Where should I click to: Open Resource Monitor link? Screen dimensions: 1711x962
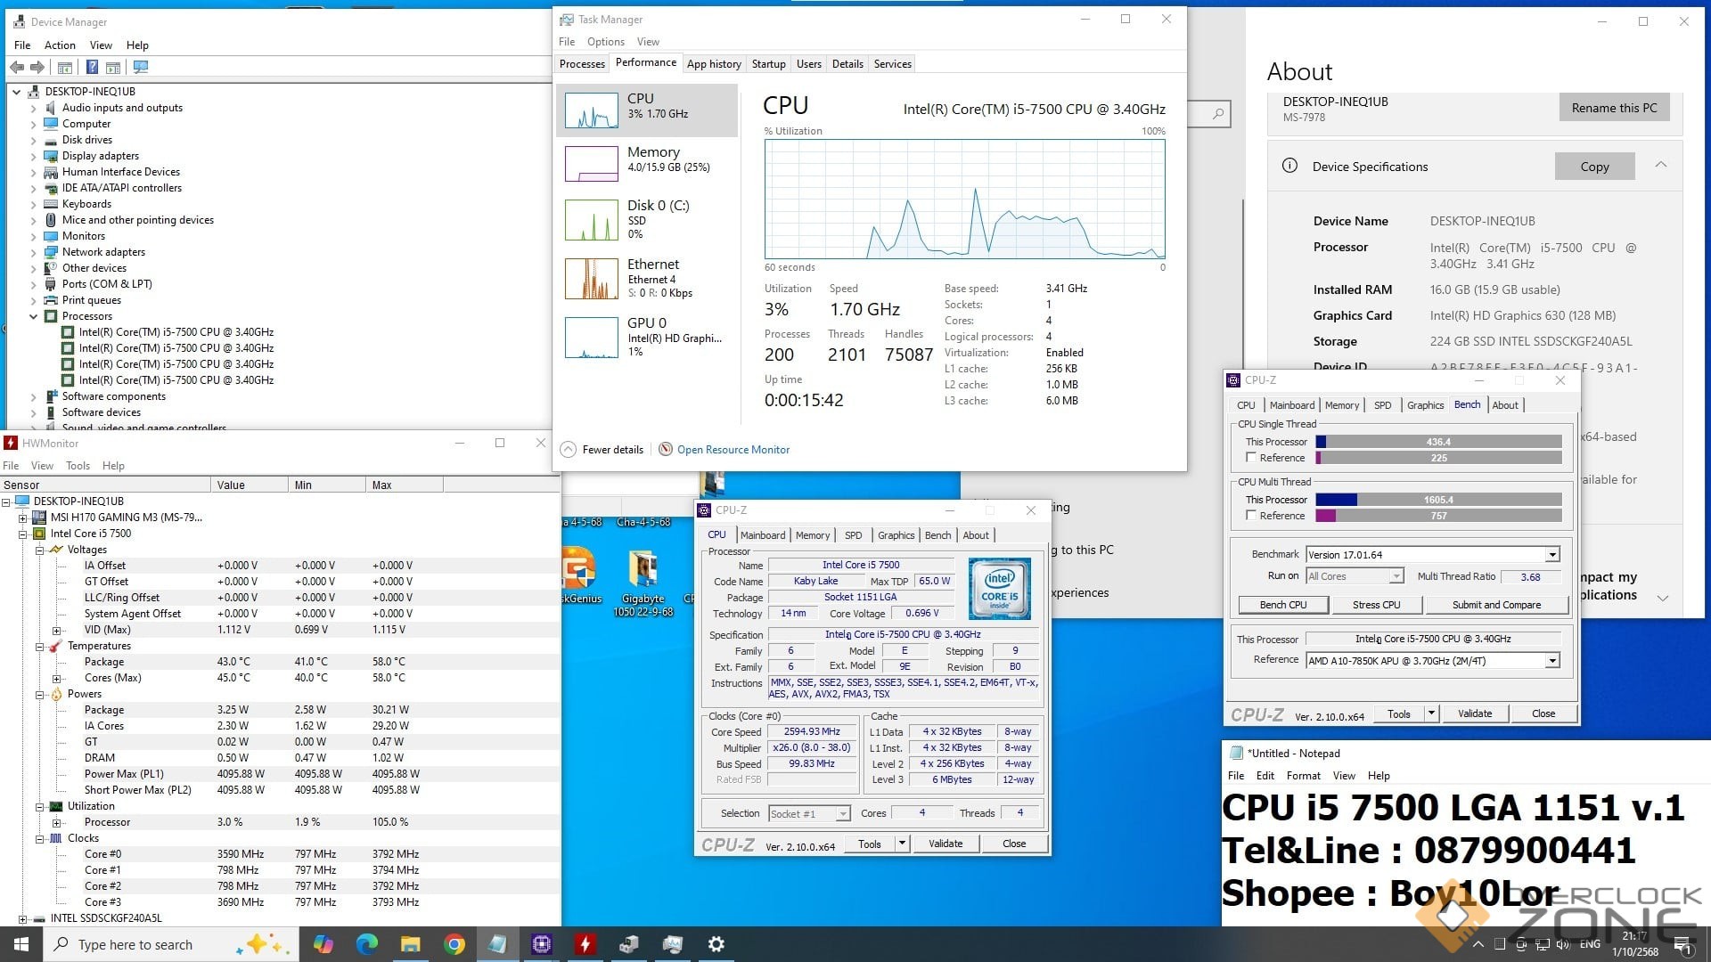733,450
